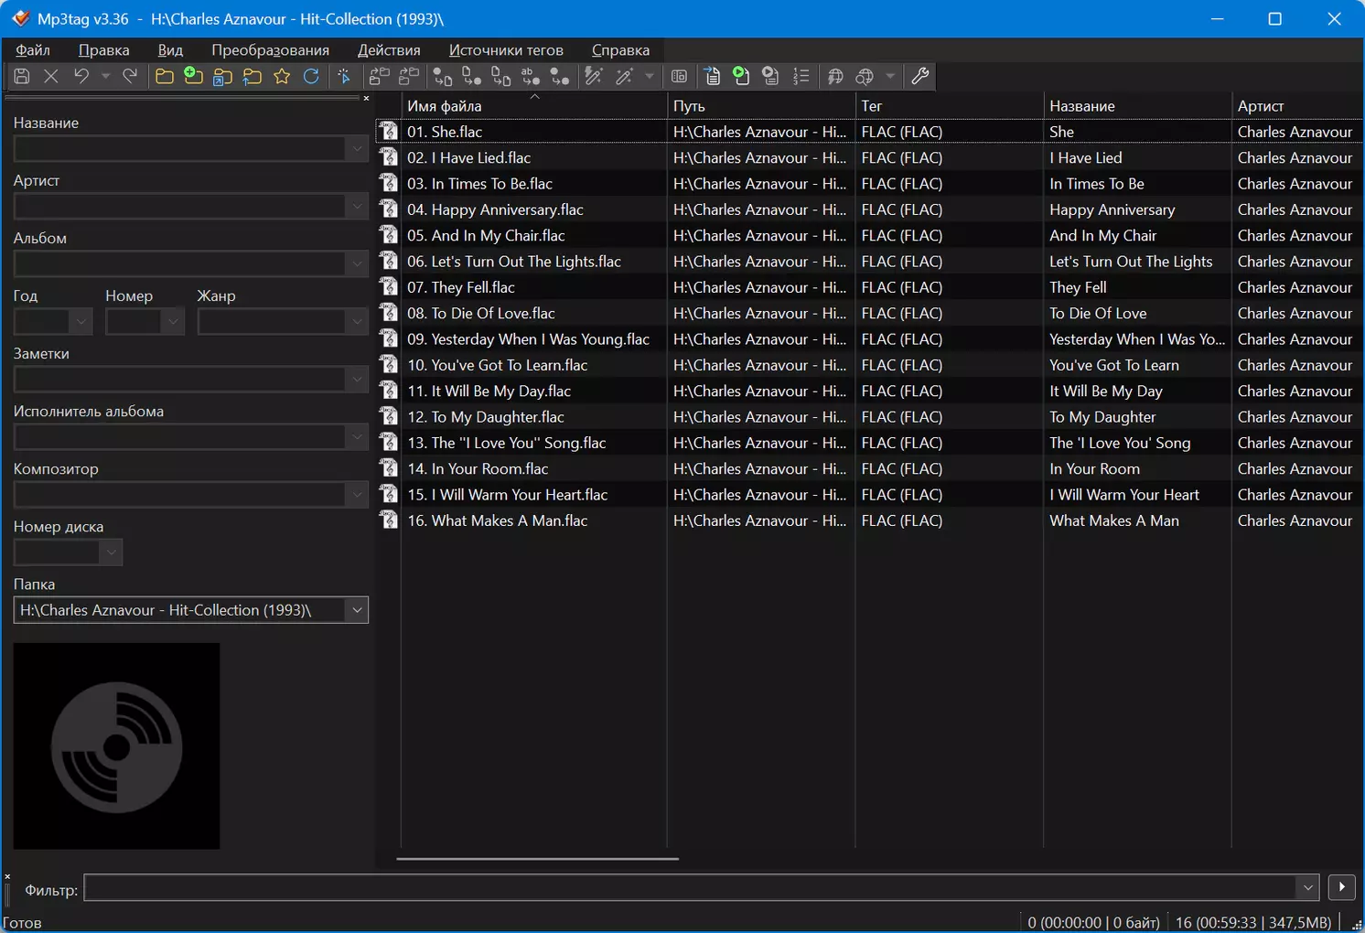Open favorite directories star icon

click(x=282, y=77)
